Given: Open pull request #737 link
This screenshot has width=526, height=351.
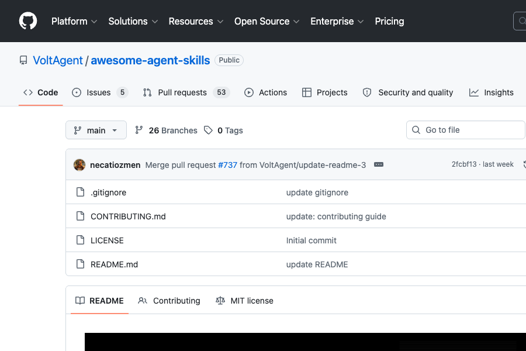Looking at the screenshot, I should pos(227,165).
